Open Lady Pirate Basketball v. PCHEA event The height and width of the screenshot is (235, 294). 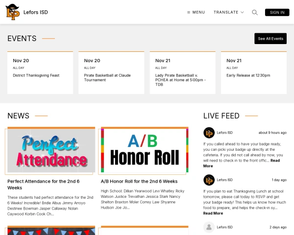click(183, 73)
